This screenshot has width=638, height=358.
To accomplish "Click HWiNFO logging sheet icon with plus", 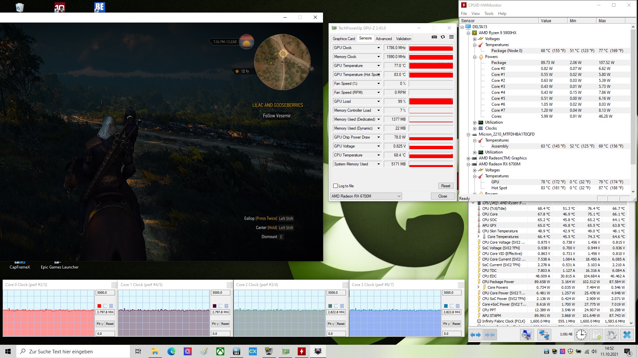I will pyautogui.click(x=597, y=335).
